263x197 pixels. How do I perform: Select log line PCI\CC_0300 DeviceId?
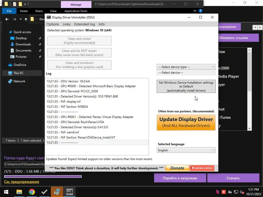pyautogui.click(x=97, y=91)
